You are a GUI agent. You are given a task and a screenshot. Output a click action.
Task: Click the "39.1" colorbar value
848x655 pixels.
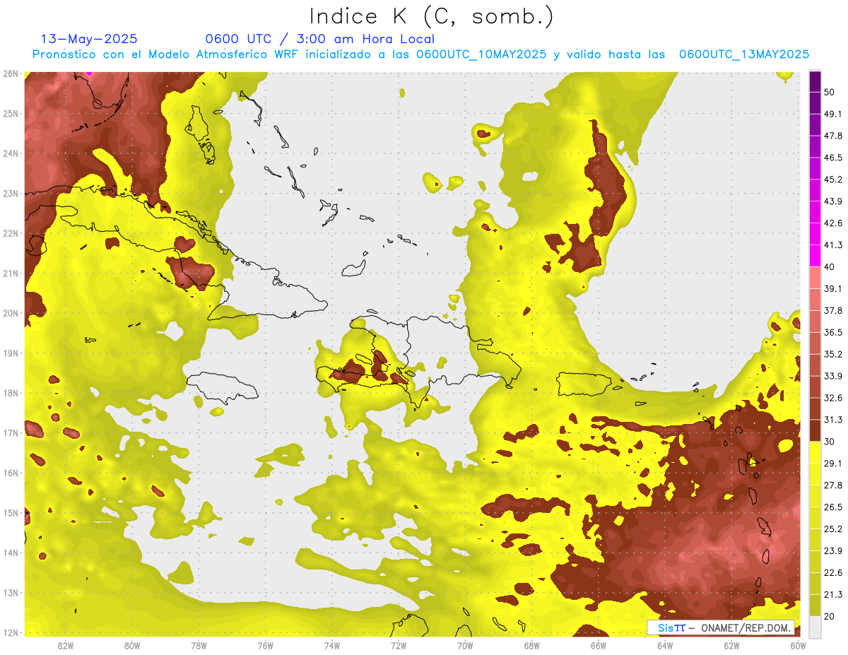click(x=833, y=289)
